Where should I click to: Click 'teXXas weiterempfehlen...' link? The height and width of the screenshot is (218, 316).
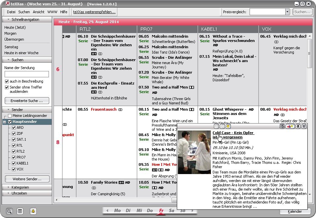(x=94, y=12)
